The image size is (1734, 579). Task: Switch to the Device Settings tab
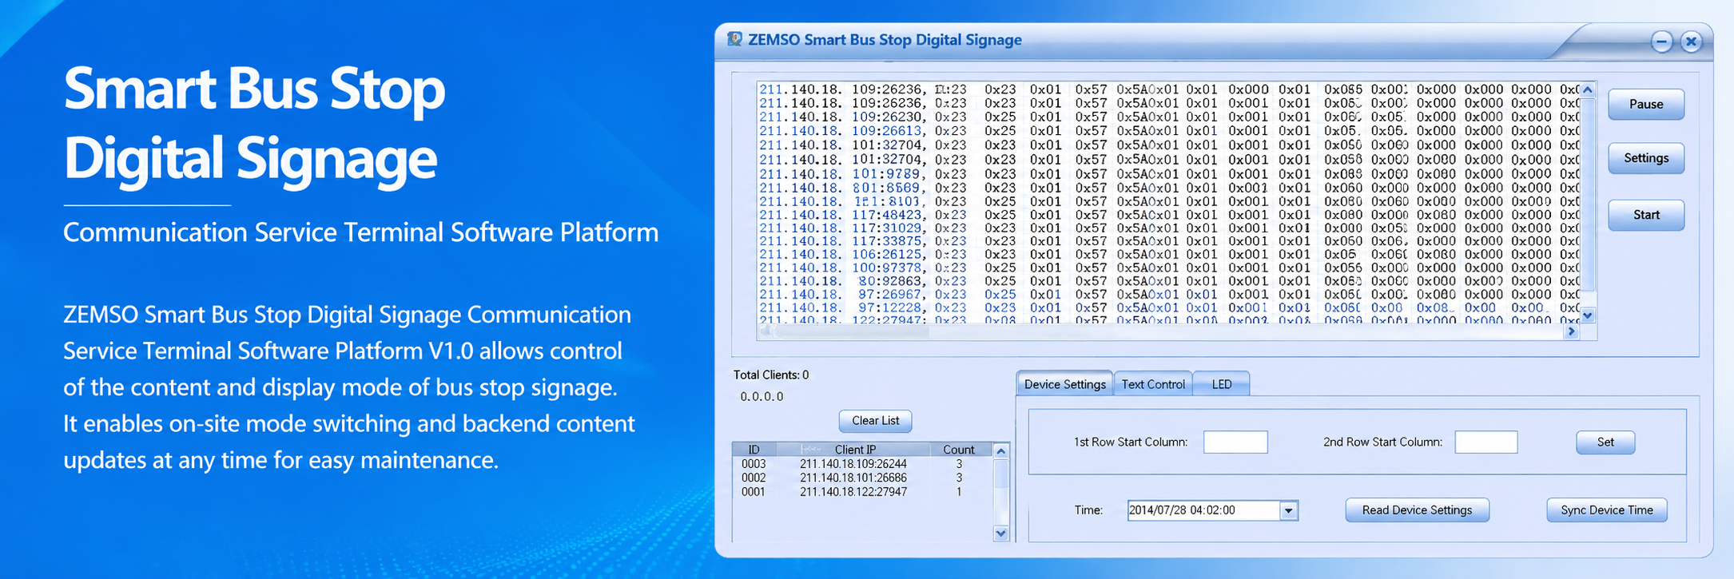point(1064,384)
